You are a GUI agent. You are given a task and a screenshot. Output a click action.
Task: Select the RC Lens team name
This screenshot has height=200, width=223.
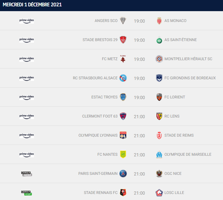172,116
